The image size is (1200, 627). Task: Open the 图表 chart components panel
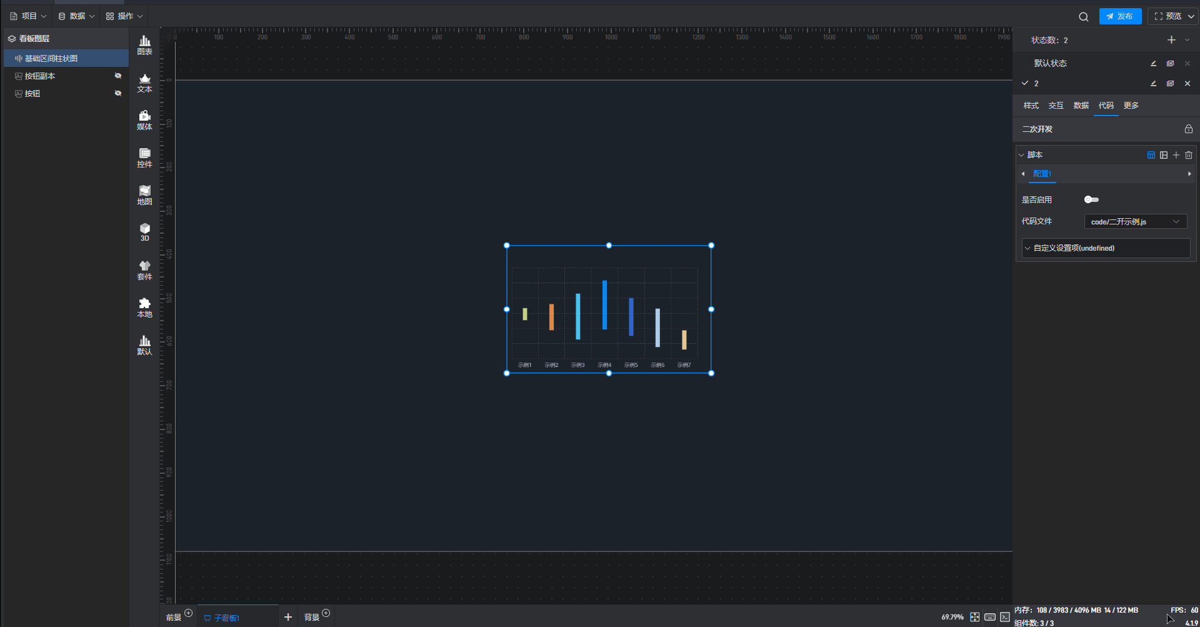[x=144, y=45]
